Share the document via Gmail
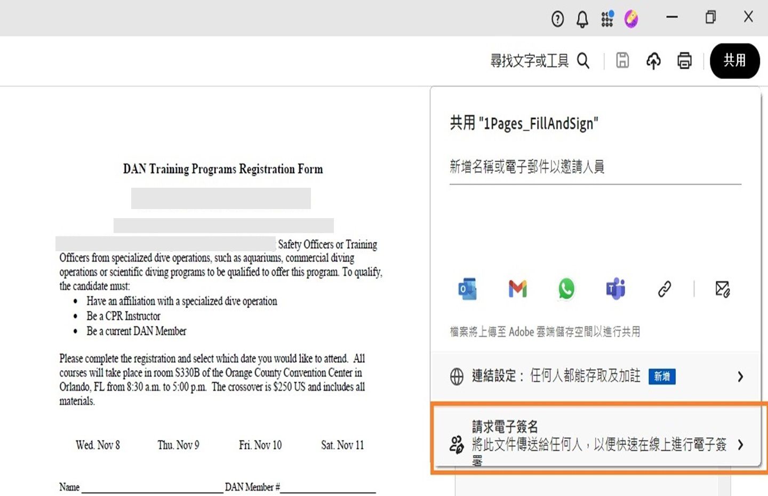This screenshot has width=768, height=496. [517, 289]
